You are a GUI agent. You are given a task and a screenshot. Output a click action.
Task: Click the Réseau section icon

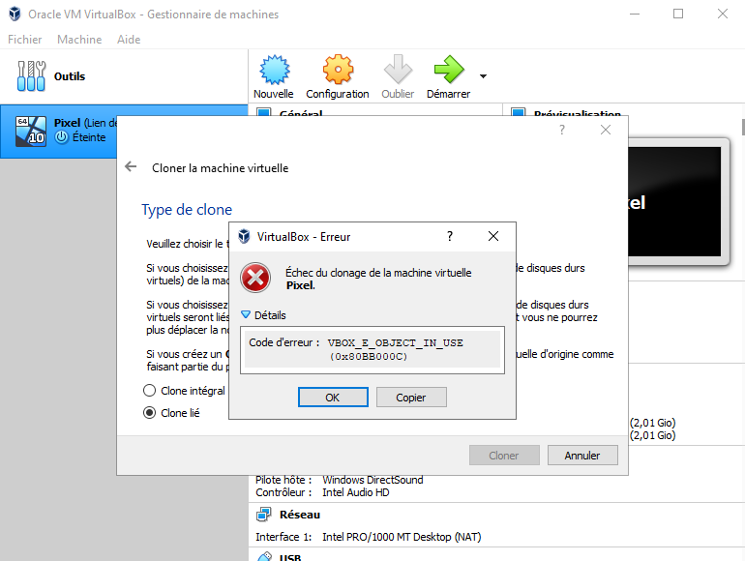click(x=263, y=515)
